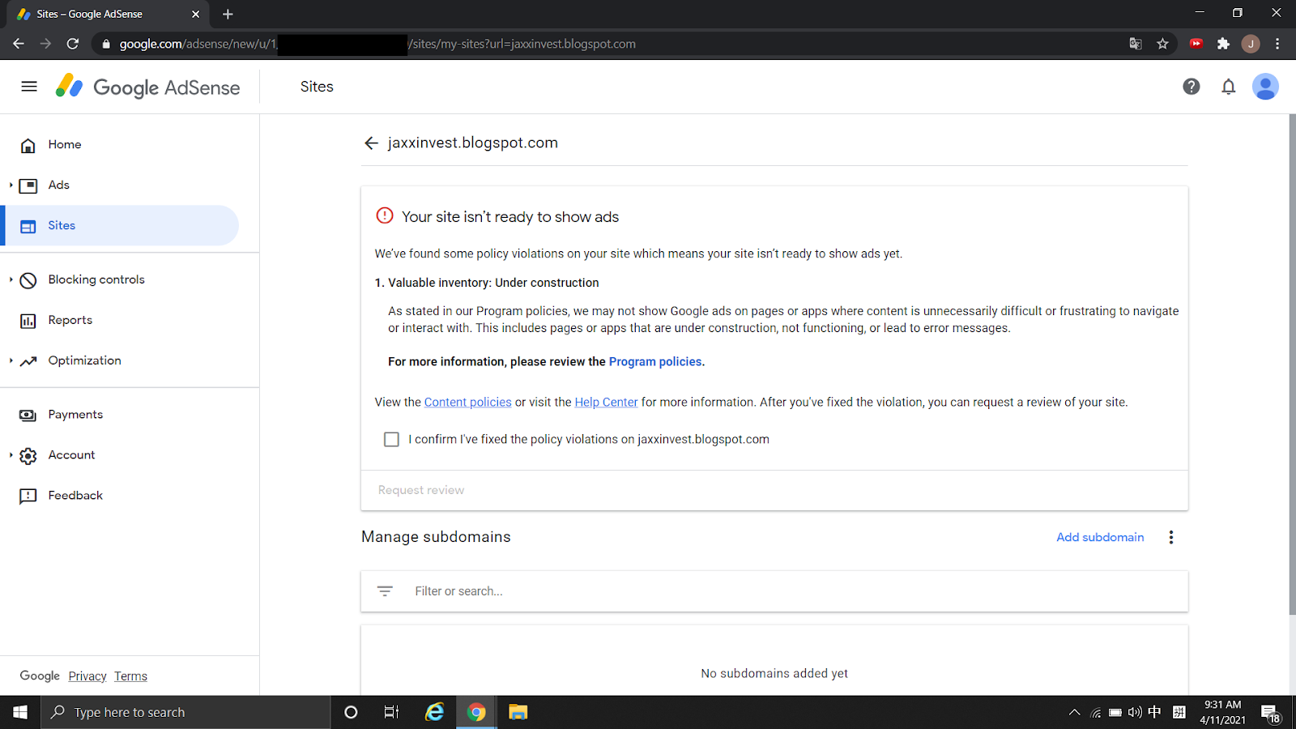Image resolution: width=1296 pixels, height=729 pixels.
Task: Open Internet Explorer from the taskbar
Action: 435,713
